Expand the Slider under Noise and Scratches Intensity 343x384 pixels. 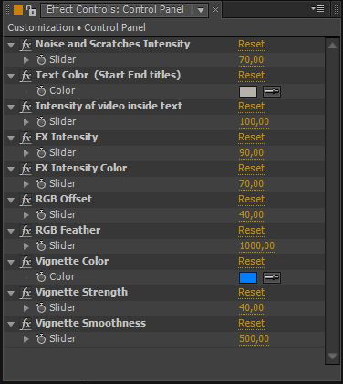(x=26, y=60)
